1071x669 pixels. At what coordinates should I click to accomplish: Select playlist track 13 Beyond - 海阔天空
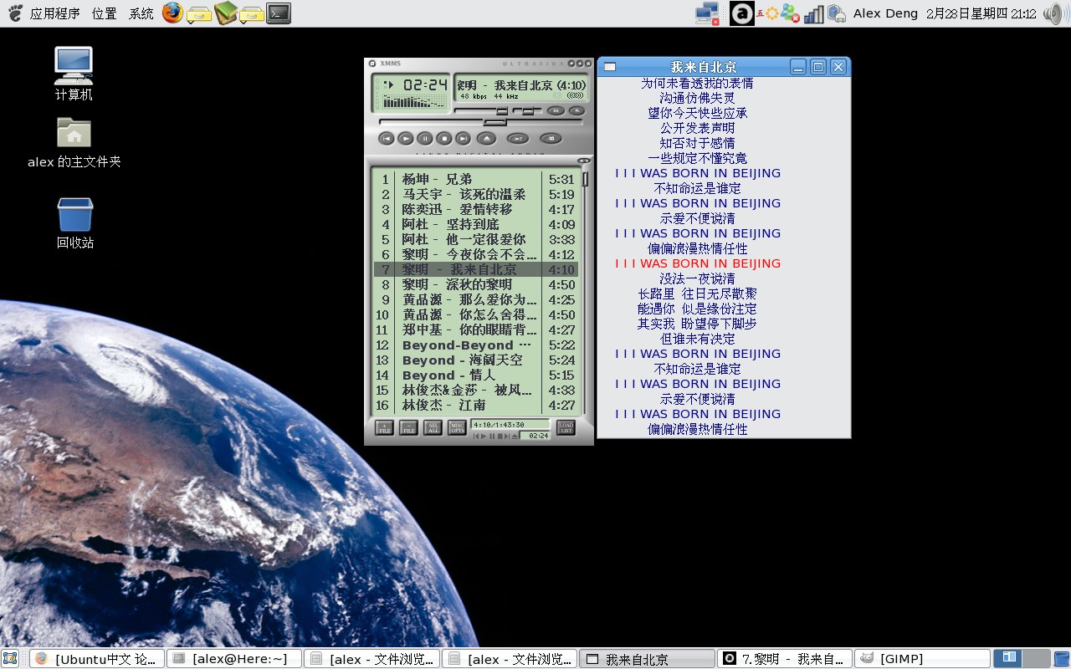pos(475,360)
